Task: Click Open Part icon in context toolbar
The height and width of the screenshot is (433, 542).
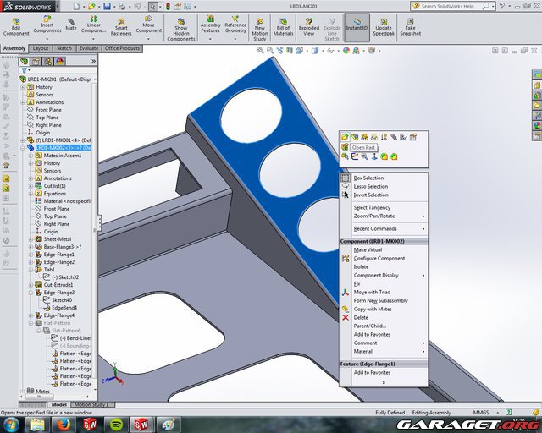Action: (x=346, y=137)
